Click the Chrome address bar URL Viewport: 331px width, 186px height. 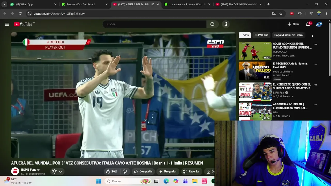pos(59,14)
